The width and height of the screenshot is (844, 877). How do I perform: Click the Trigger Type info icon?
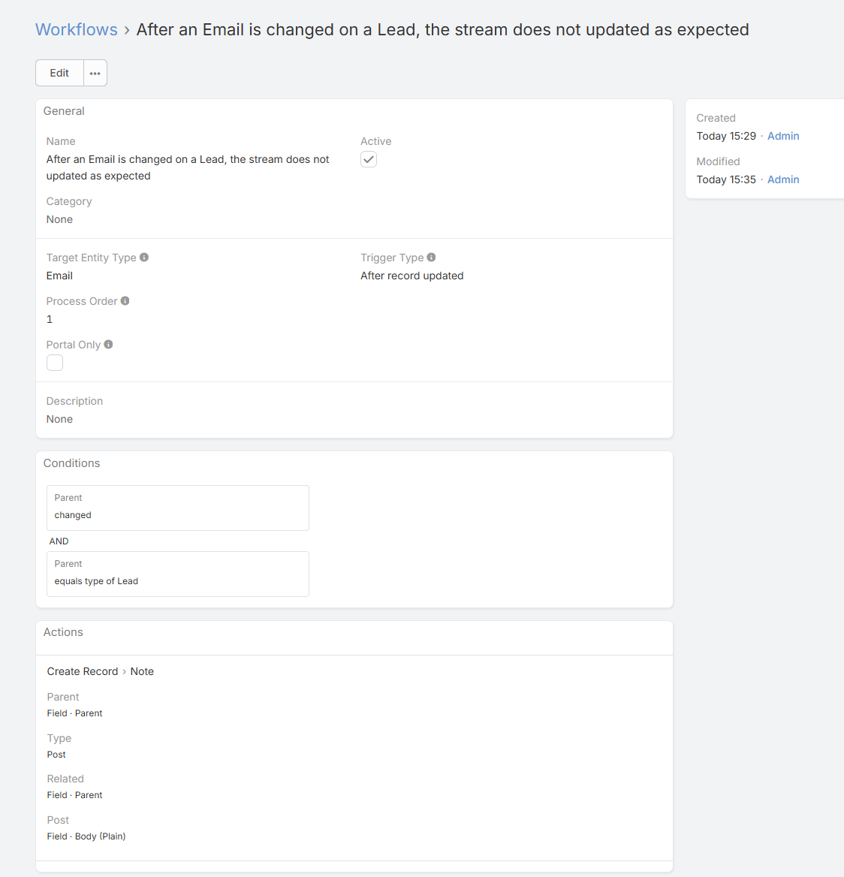click(x=431, y=258)
